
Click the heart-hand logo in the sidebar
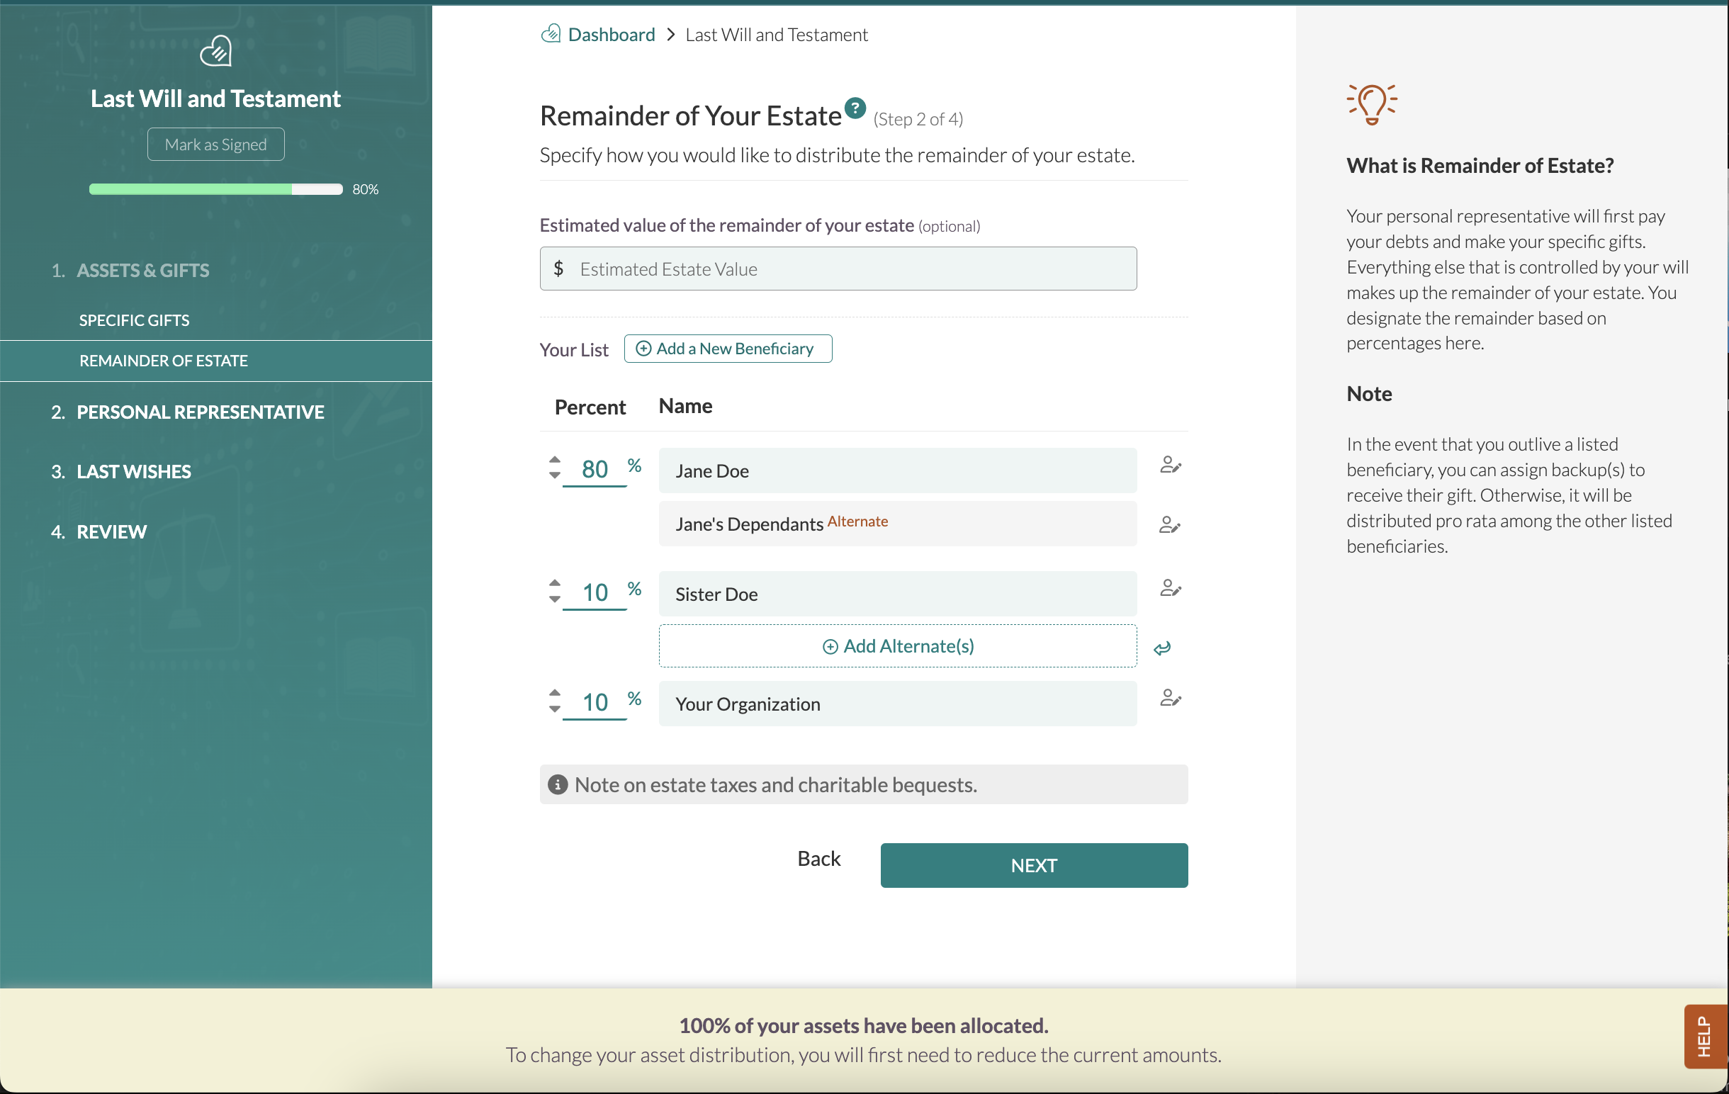click(x=215, y=51)
